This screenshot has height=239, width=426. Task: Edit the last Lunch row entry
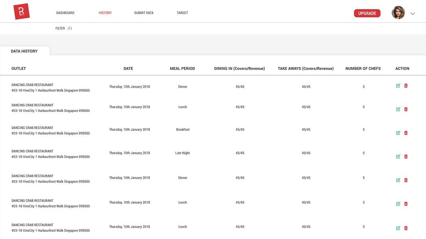398,228
